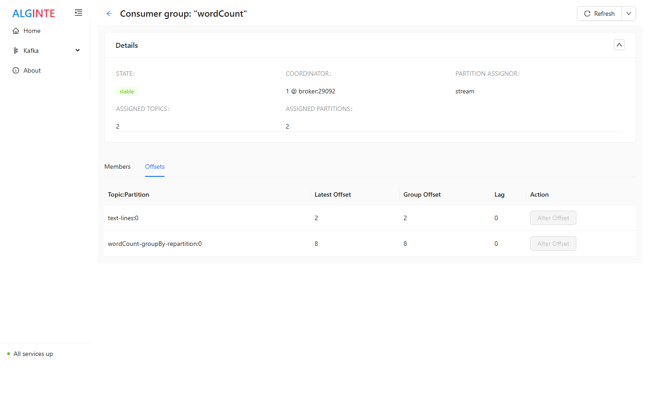Click the Refresh button
This screenshot has height=406, width=650.
599,14
